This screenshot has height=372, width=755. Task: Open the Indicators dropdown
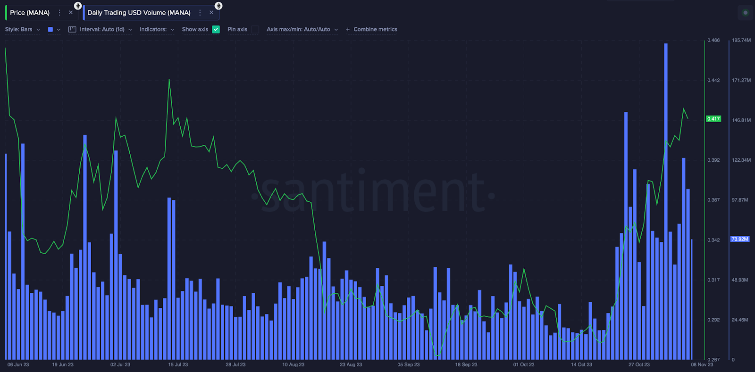157,29
